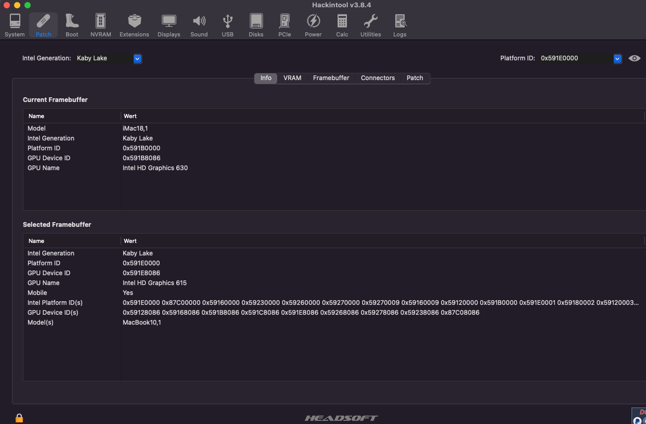
Task: Open the Boot section
Action: (x=72, y=25)
